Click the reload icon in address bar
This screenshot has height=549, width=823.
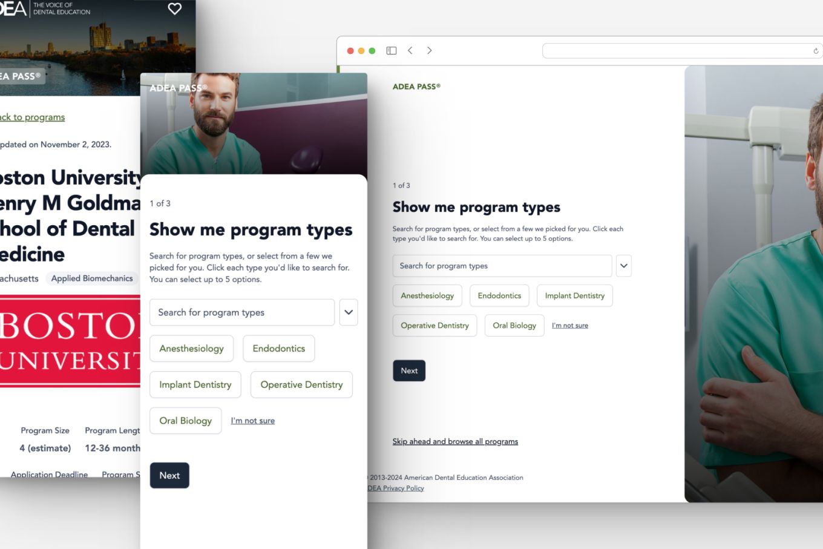tap(816, 51)
